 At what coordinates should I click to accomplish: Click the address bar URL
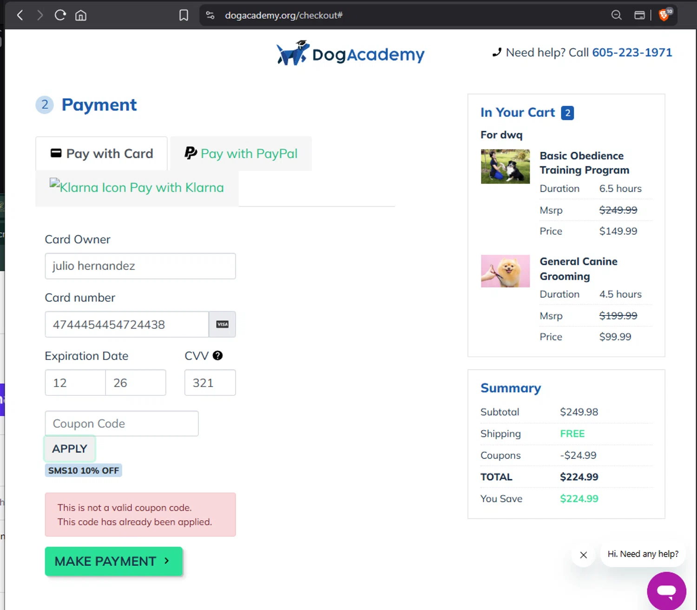284,15
